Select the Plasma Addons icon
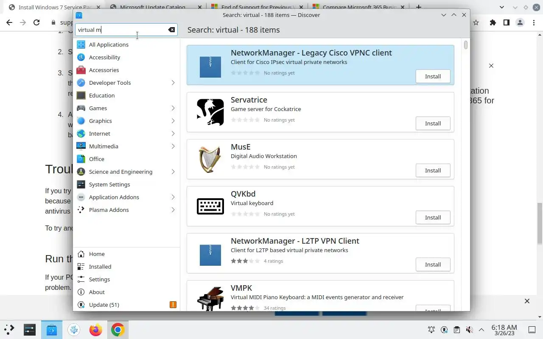This screenshot has height=339, width=543. tap(81, 210)
